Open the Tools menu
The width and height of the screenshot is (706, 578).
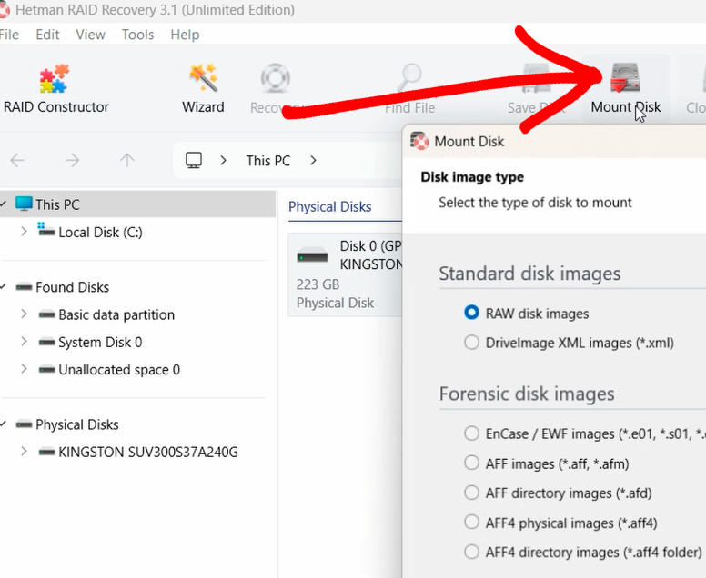(x=137, y=35)
